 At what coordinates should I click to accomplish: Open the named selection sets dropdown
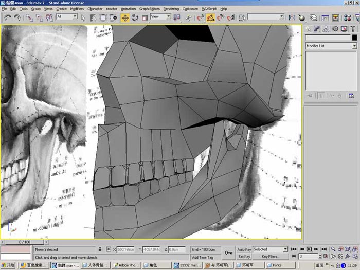tap(266, 17)
